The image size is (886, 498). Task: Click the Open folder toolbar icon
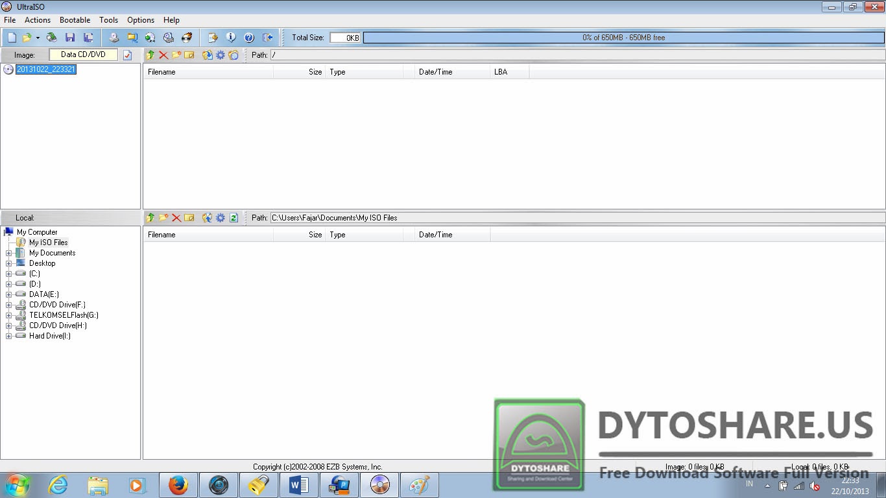coord(27,38)
